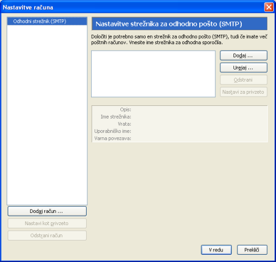
Task: Click the greyed Odstrani server button
Action: pyautogui.click(x=243, y=80)
